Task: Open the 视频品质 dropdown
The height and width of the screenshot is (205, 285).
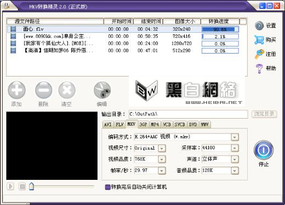Action: click(x=162, y=160)
